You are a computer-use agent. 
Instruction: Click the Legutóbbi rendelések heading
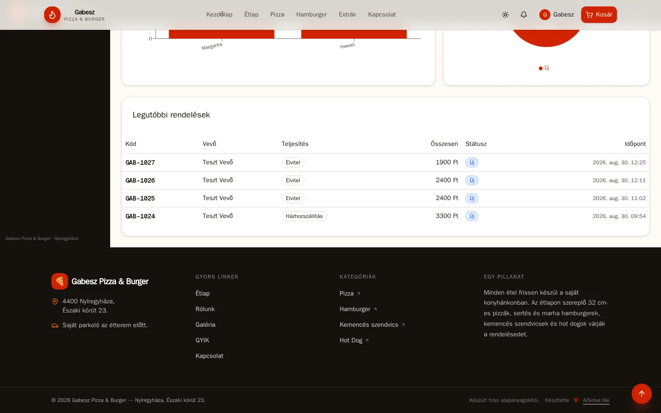[x=171, y=115]
